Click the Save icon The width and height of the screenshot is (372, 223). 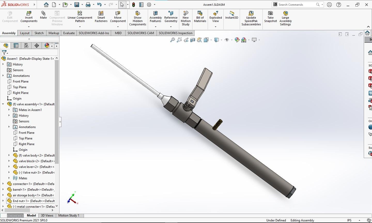click(77, 5)
